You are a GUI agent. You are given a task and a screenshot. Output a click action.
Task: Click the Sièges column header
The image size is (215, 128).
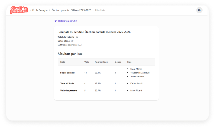(x=118, y=62)
